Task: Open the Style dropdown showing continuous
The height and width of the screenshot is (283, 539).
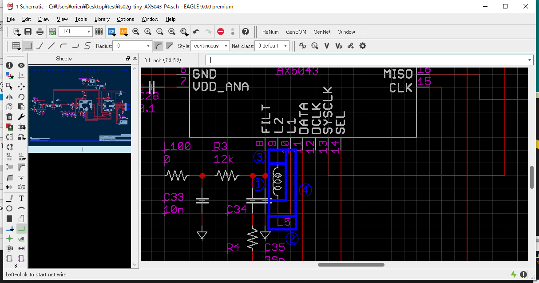Action: coord(210,46)
